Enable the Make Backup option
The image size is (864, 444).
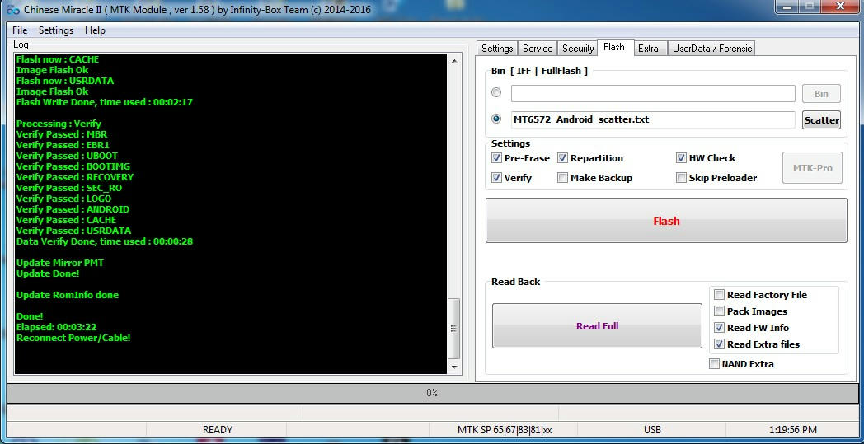tap(563, 178)
